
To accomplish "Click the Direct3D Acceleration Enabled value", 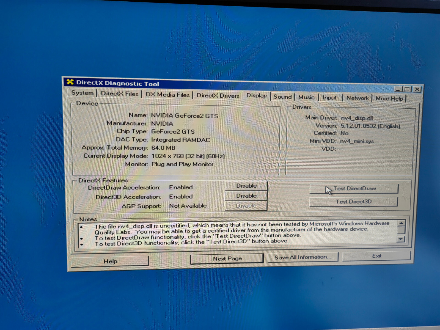I will [x=181, y=197].
